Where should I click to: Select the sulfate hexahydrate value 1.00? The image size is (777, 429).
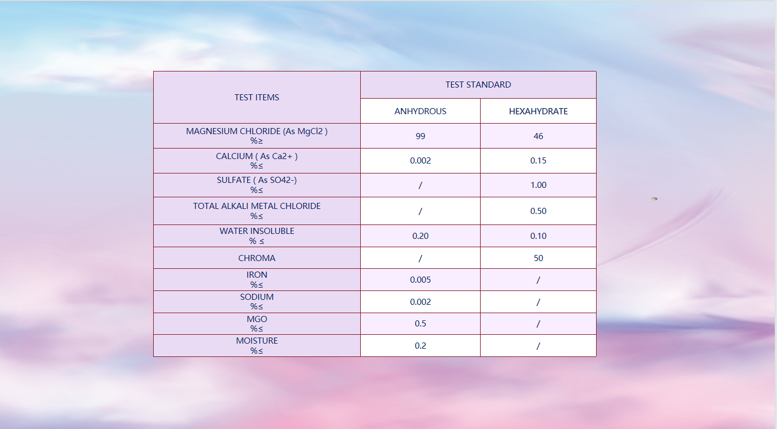point(538,185)
